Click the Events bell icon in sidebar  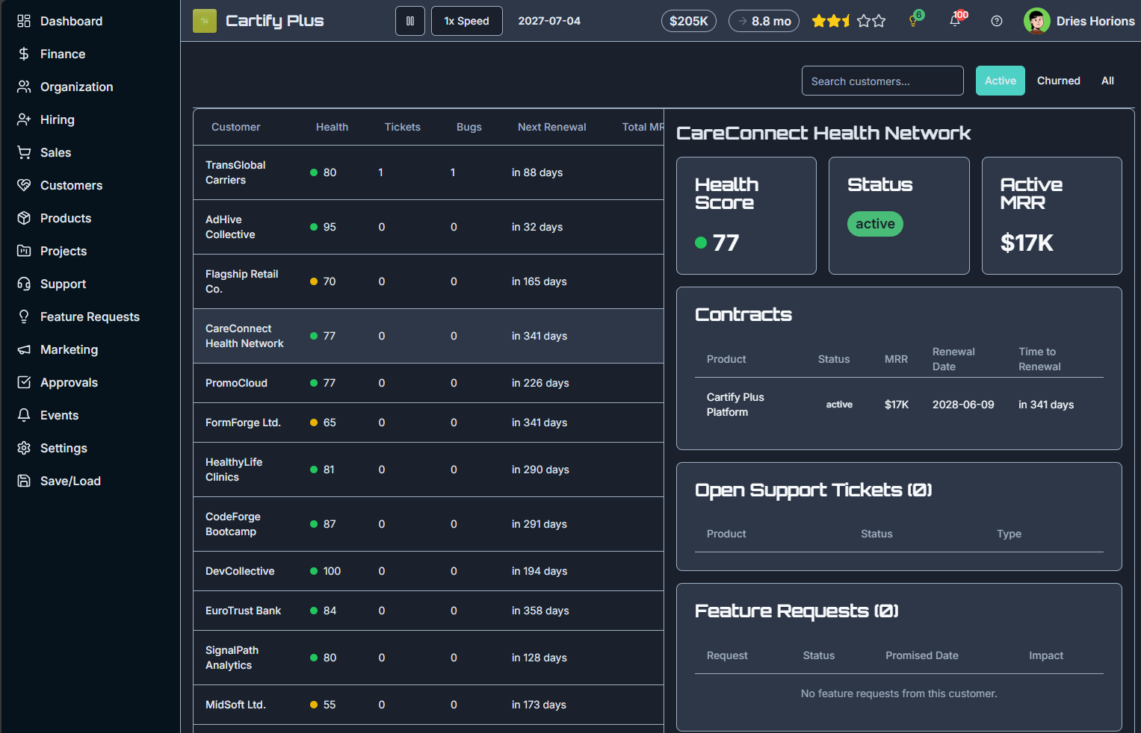(24, 415)
